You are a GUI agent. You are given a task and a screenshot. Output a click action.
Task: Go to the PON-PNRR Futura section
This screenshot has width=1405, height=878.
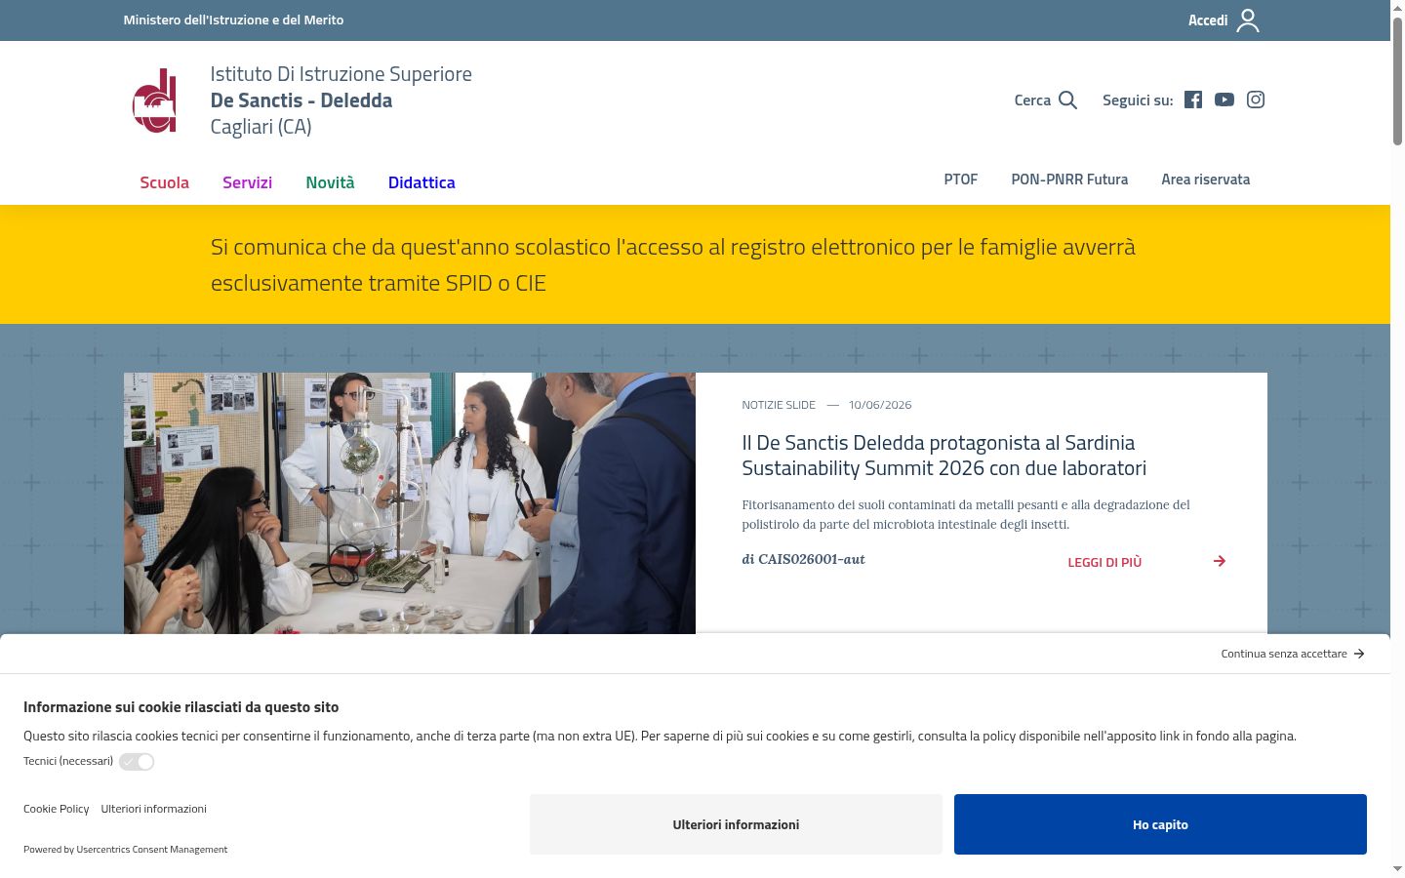(1069, 180)
